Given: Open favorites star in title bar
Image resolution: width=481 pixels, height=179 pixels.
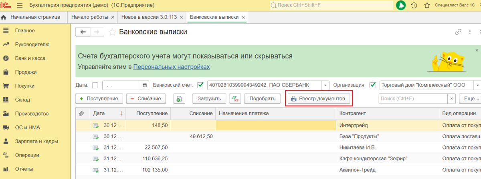Looking at the screenshot, I should (x=427, y=5).
